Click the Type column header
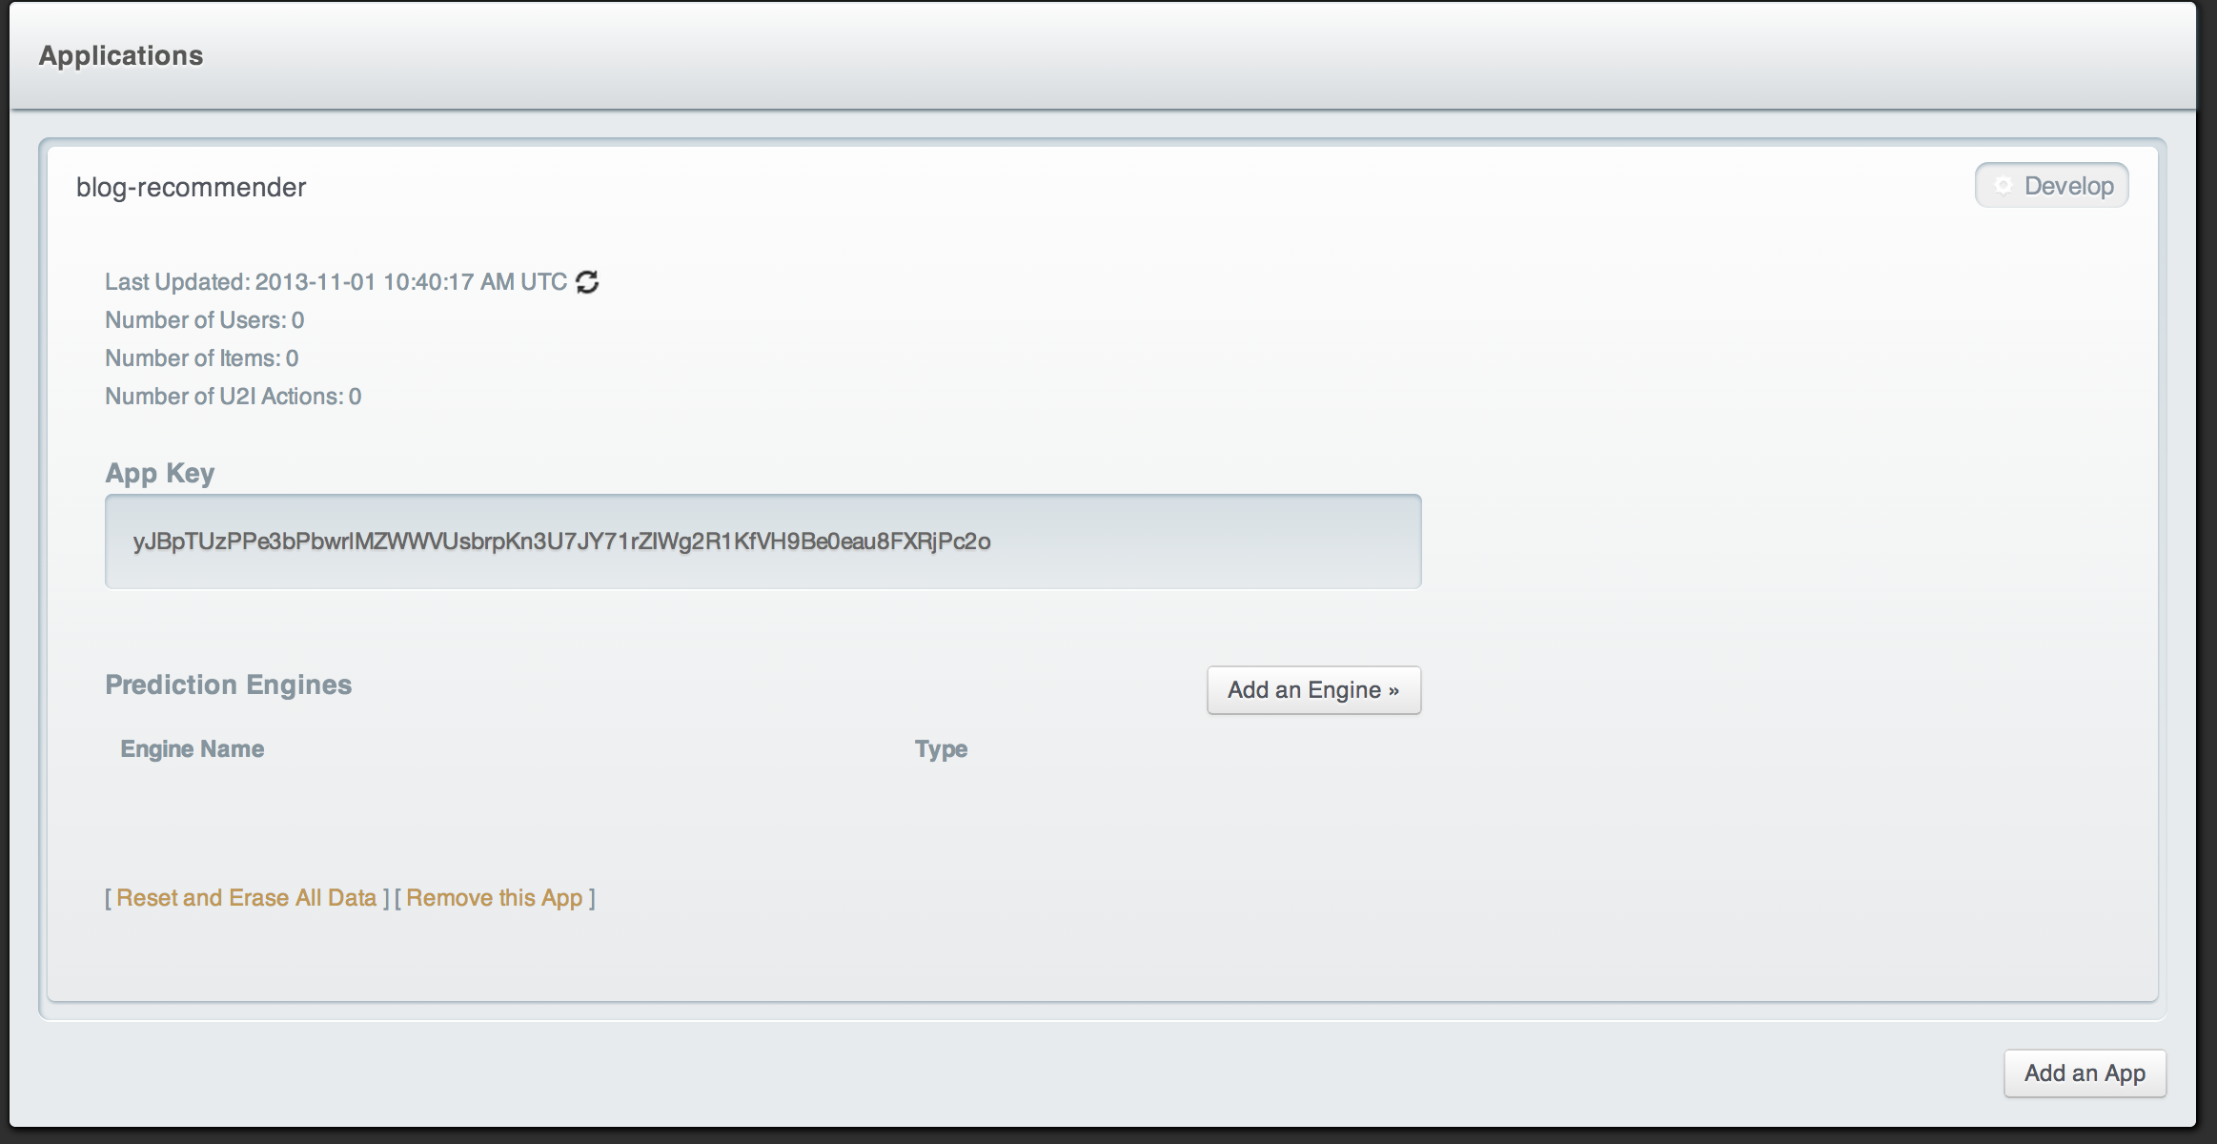The height and width of the screenshot is (1144, 2217). 941,749
